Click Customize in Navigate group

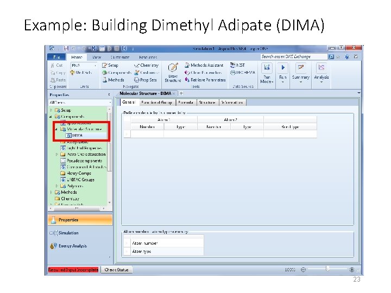pos(147,73)
